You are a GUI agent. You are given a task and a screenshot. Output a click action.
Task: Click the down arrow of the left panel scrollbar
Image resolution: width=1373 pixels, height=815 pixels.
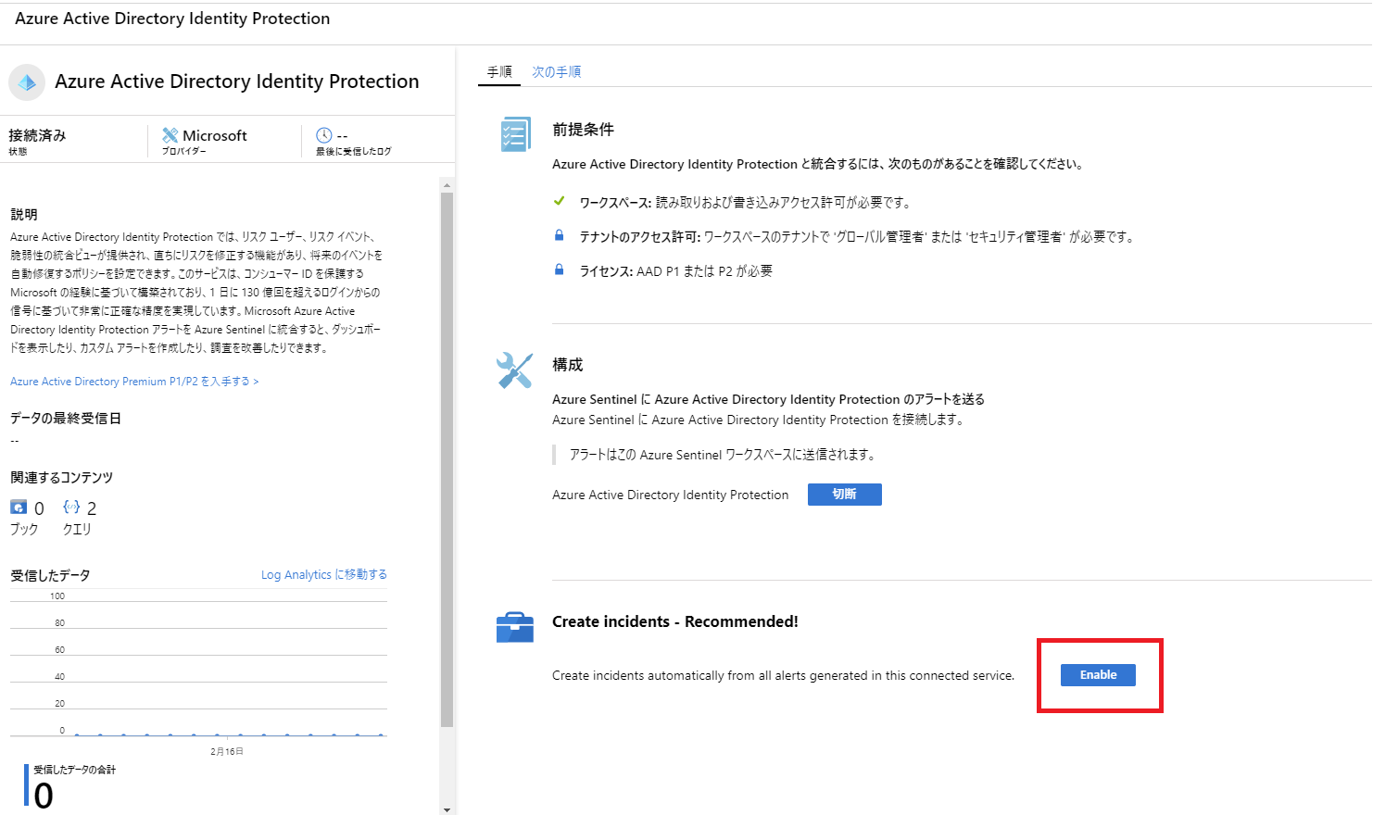[x=447, y=809]
